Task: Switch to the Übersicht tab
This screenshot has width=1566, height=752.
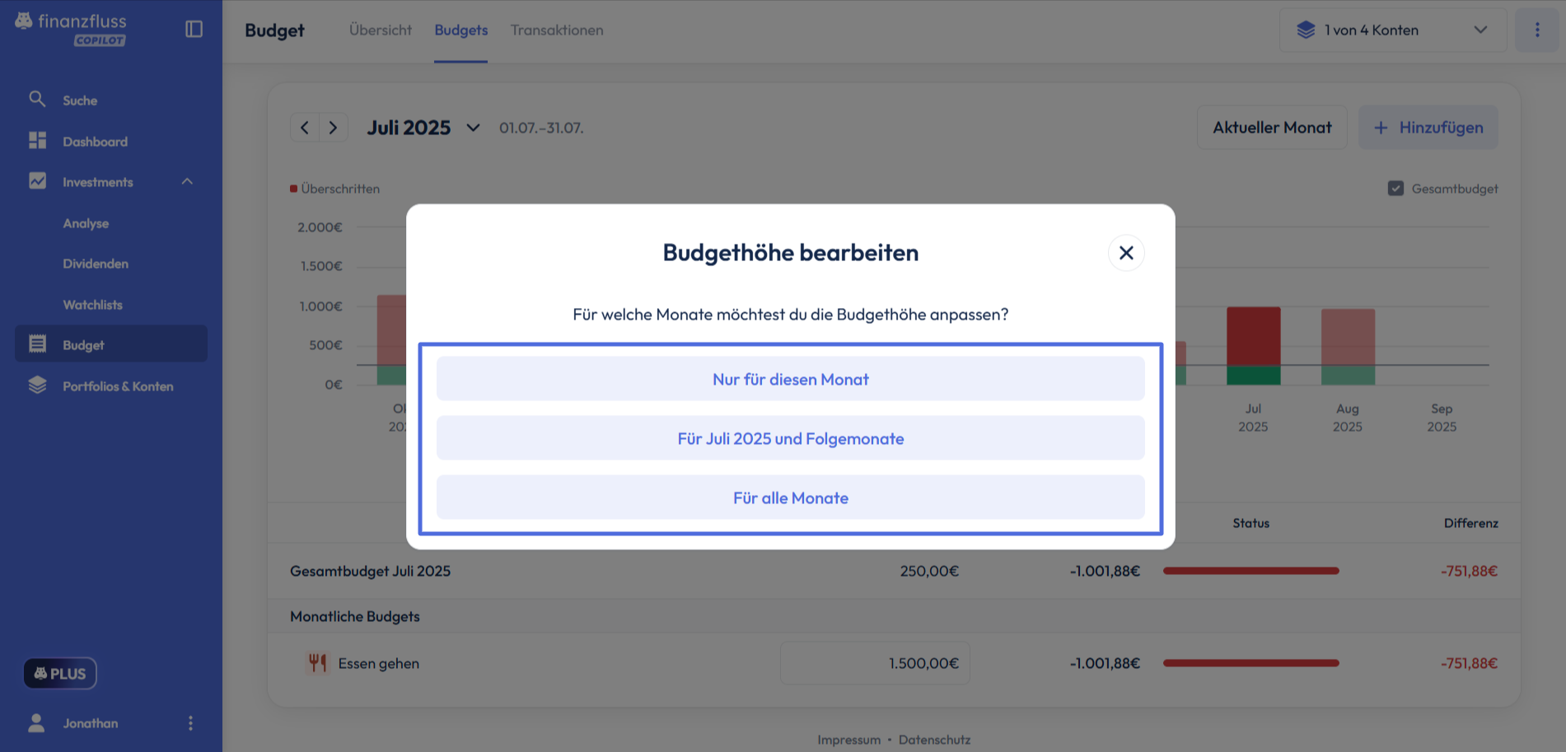Action: point(380,30)
